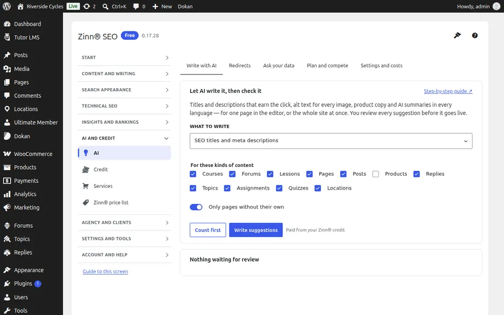Image resolution: width=504 pixels, height=315 pixels.
Task: Open the Payments sidebar icon
Action: coord(7,181)
